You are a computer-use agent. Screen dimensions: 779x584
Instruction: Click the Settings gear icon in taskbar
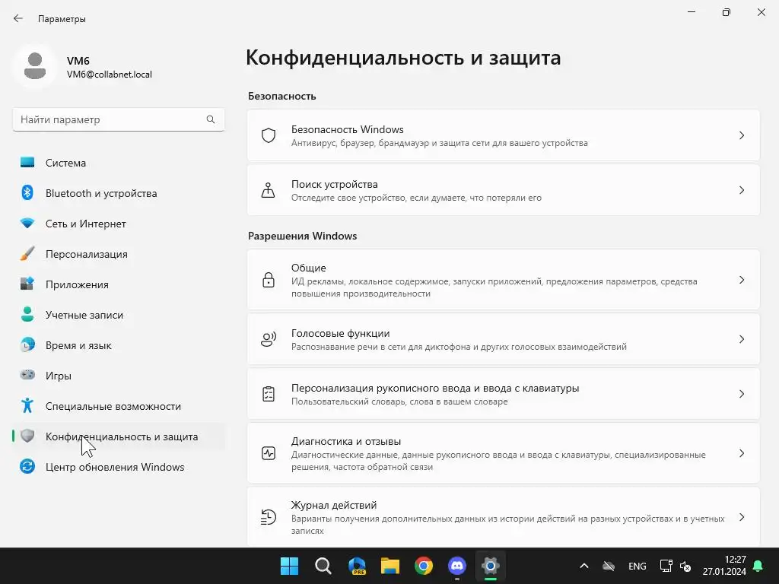[491, 566]
